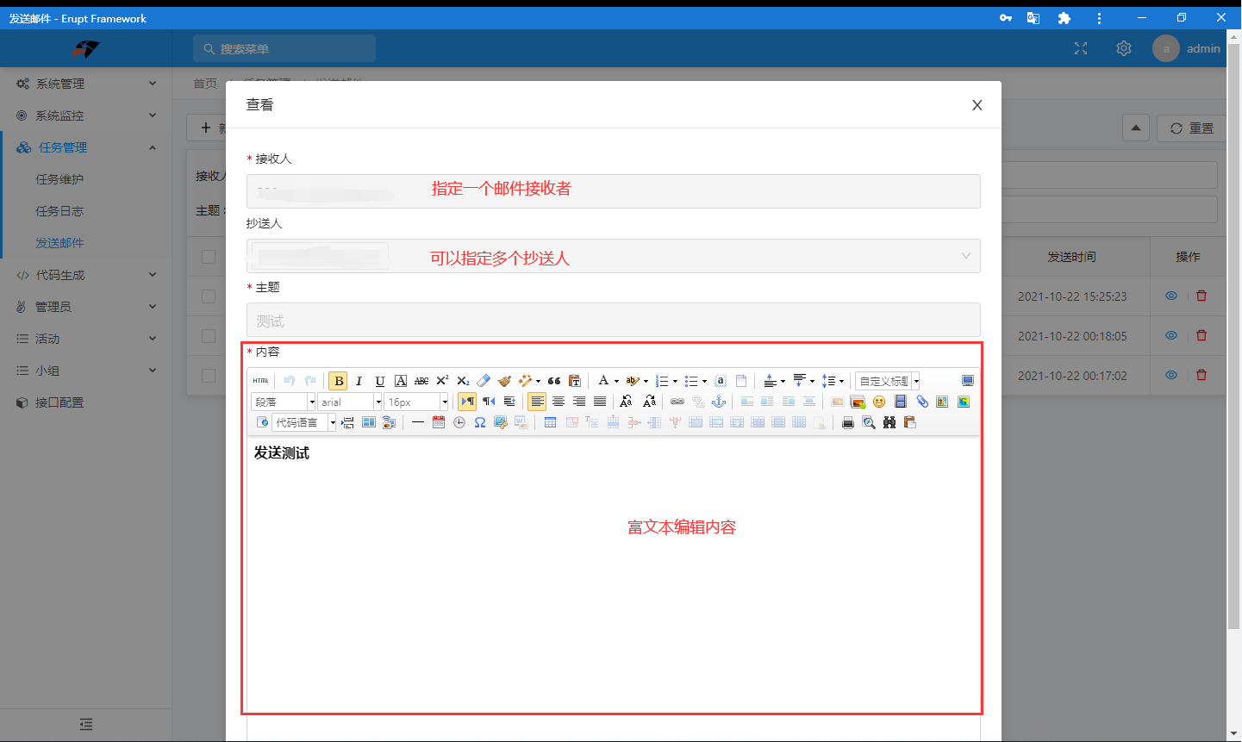Preview the content with the magnifier icon
1242x742 pixels.
869,422
